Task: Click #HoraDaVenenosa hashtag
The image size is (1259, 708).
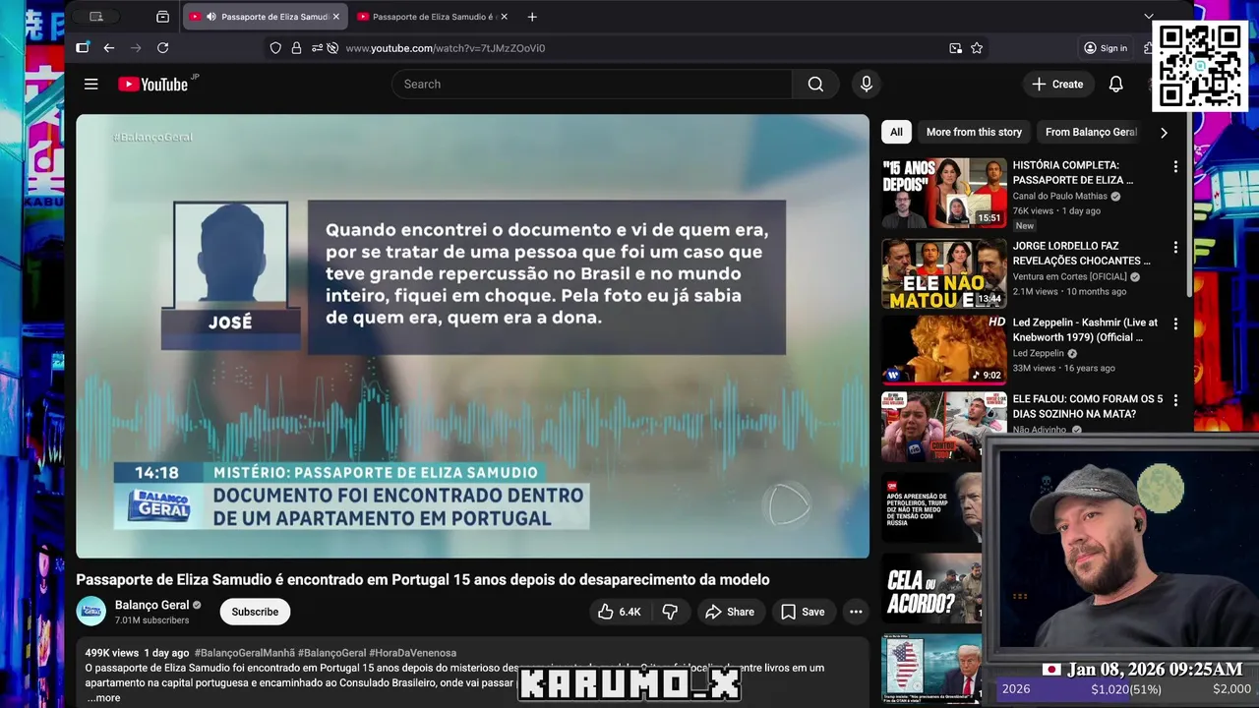Action: (x=413, y=653)
